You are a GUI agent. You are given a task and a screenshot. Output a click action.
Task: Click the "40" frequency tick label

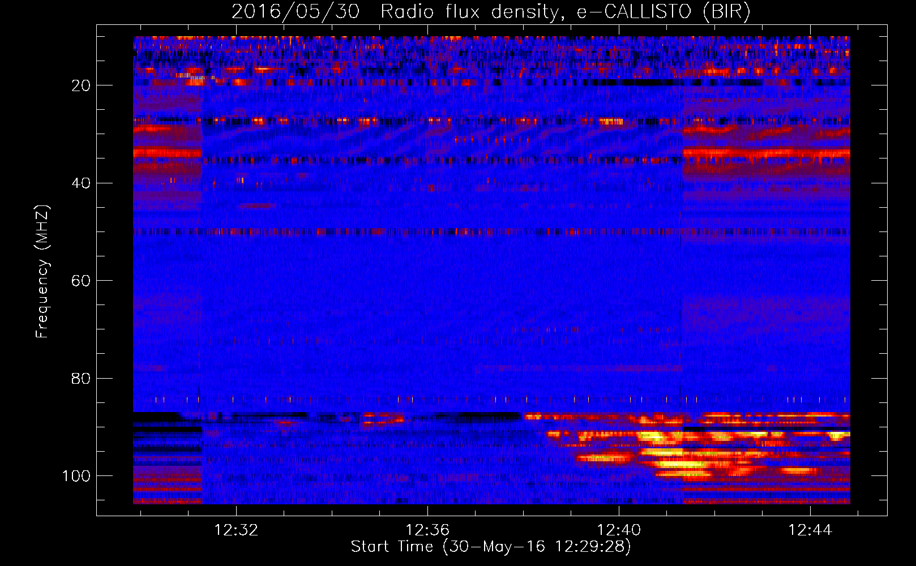point(81,183)
